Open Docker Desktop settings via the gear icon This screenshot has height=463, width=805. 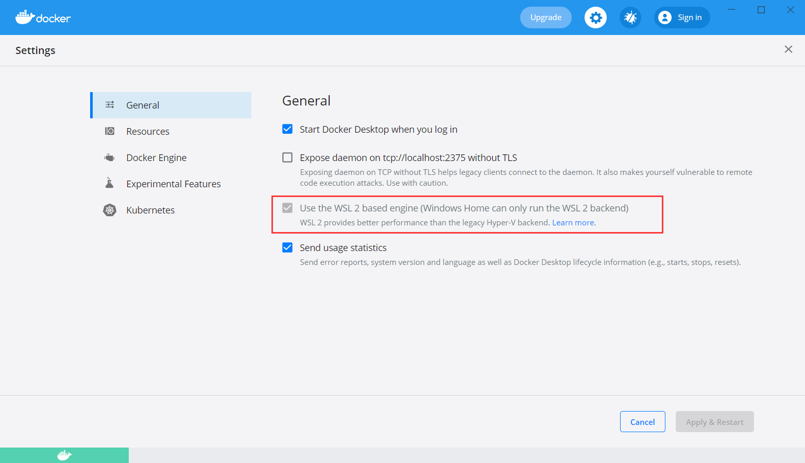tap(595, 17)
